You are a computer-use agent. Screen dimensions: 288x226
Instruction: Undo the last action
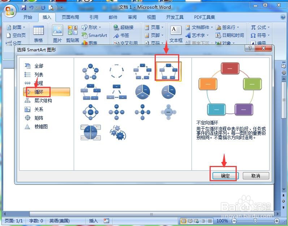point(31,8)
